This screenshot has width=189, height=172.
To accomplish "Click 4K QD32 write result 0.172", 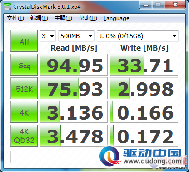I will tap(144, 136).
